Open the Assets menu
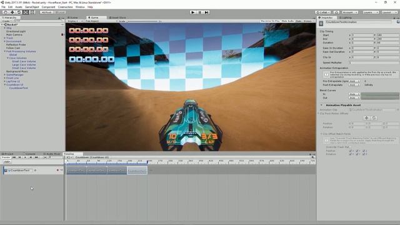 19,7
